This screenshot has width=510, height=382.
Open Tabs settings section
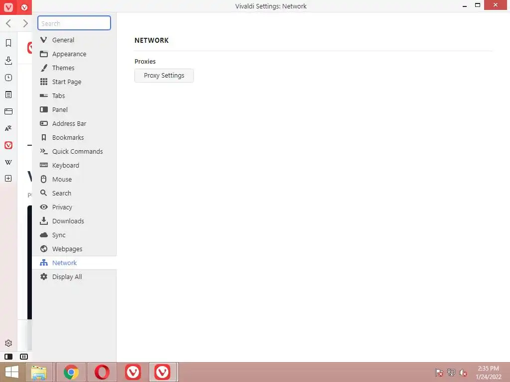[x=74, y=95]
